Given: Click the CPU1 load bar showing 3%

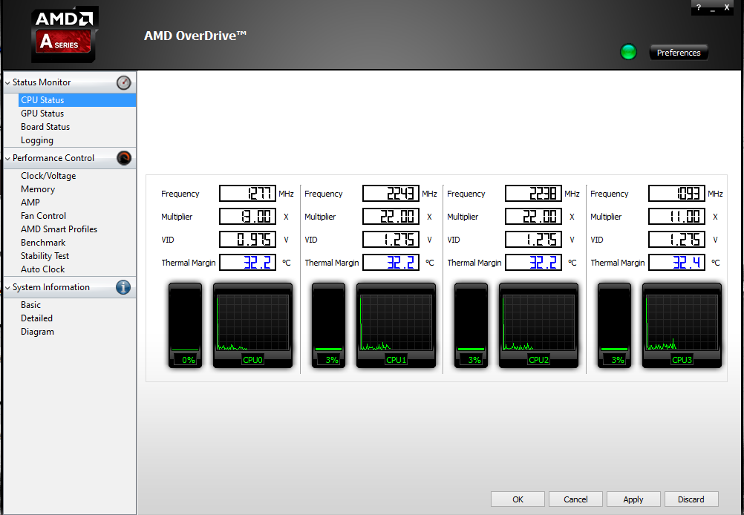Looking at the screenshot, I should 328,325.
